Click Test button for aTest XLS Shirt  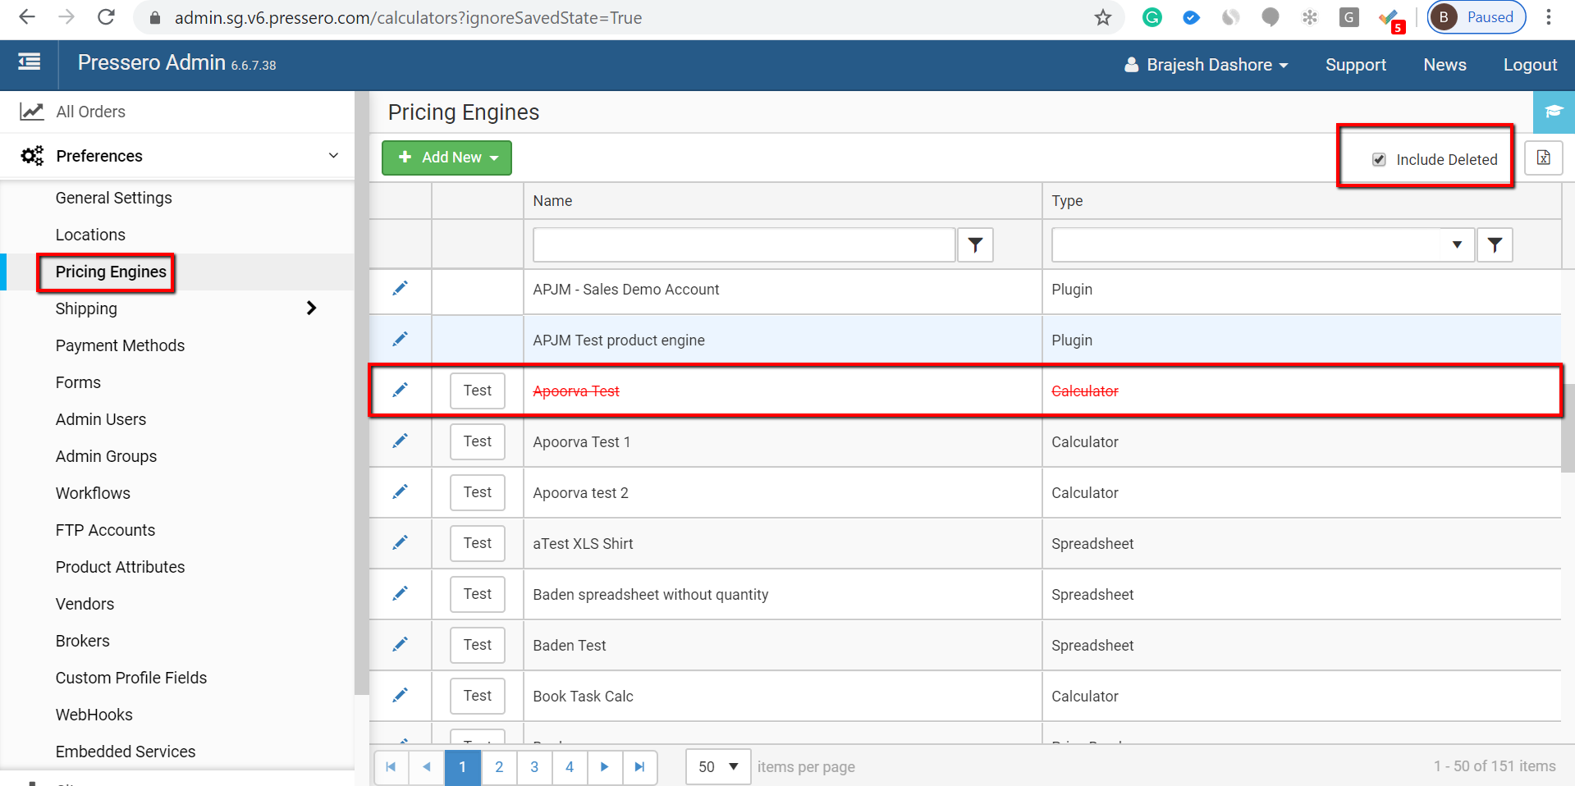tap(478, 543)
